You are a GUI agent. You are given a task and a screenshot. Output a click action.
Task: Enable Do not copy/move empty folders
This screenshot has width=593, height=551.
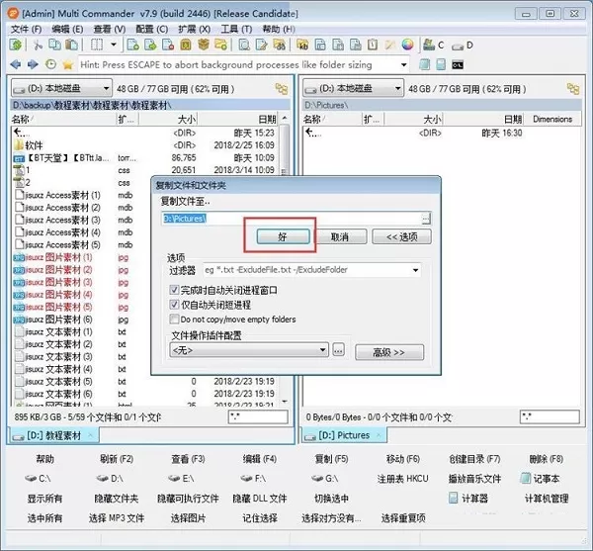[x=174, y=319]
